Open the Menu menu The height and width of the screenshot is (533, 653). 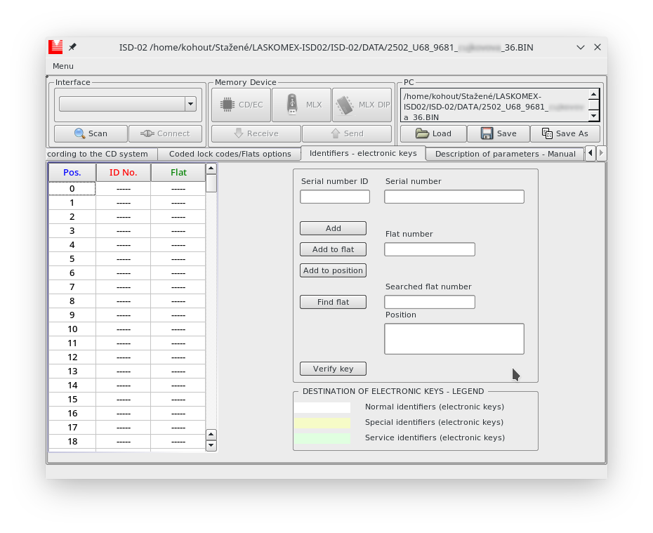click(63, 66)
